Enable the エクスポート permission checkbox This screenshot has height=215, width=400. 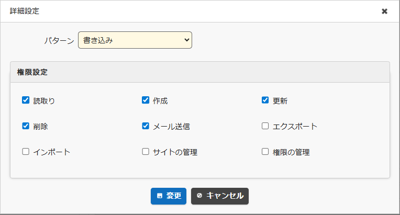(x=265, y=126)
